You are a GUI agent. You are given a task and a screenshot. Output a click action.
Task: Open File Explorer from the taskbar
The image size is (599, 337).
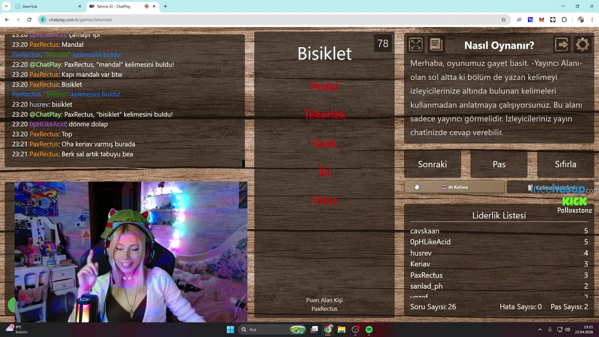click(342, 330)
